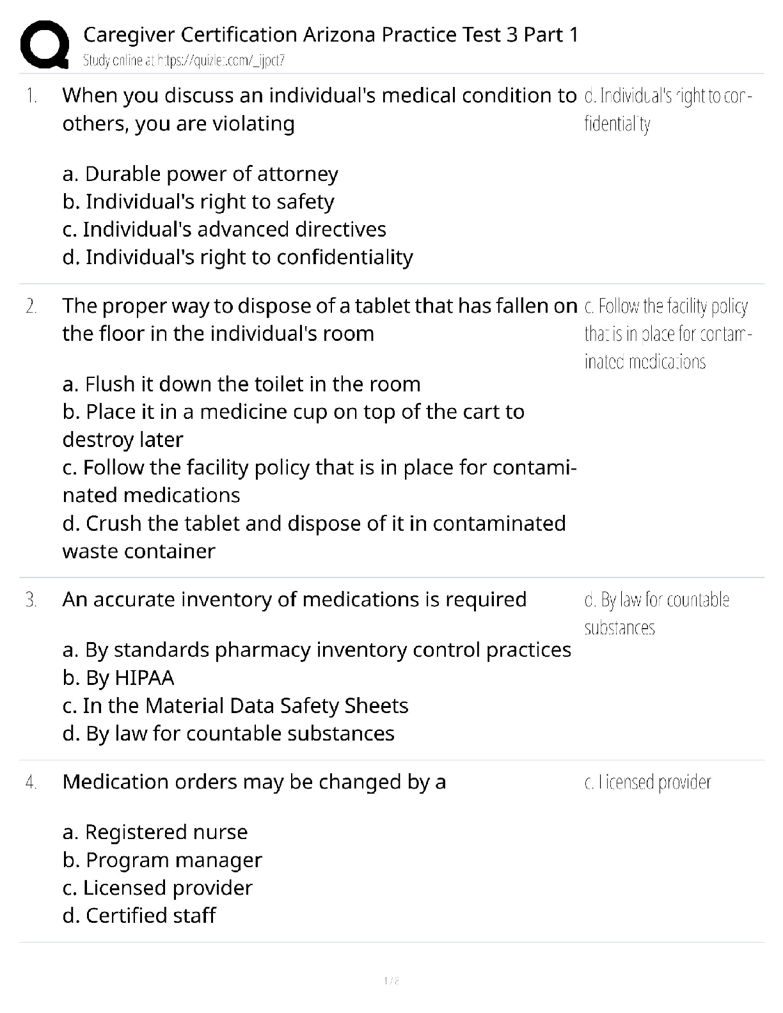Screen dimensions: 783x1013
Task: Click the Caregiver Certification Arizona Practice Test title
Action: (x=331, y=35)
